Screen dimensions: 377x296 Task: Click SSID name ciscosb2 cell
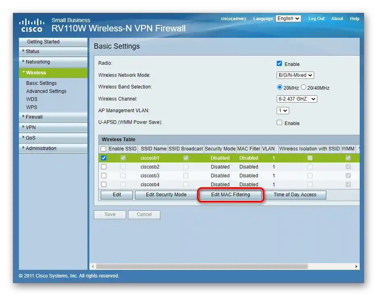[x=150, y=167]
